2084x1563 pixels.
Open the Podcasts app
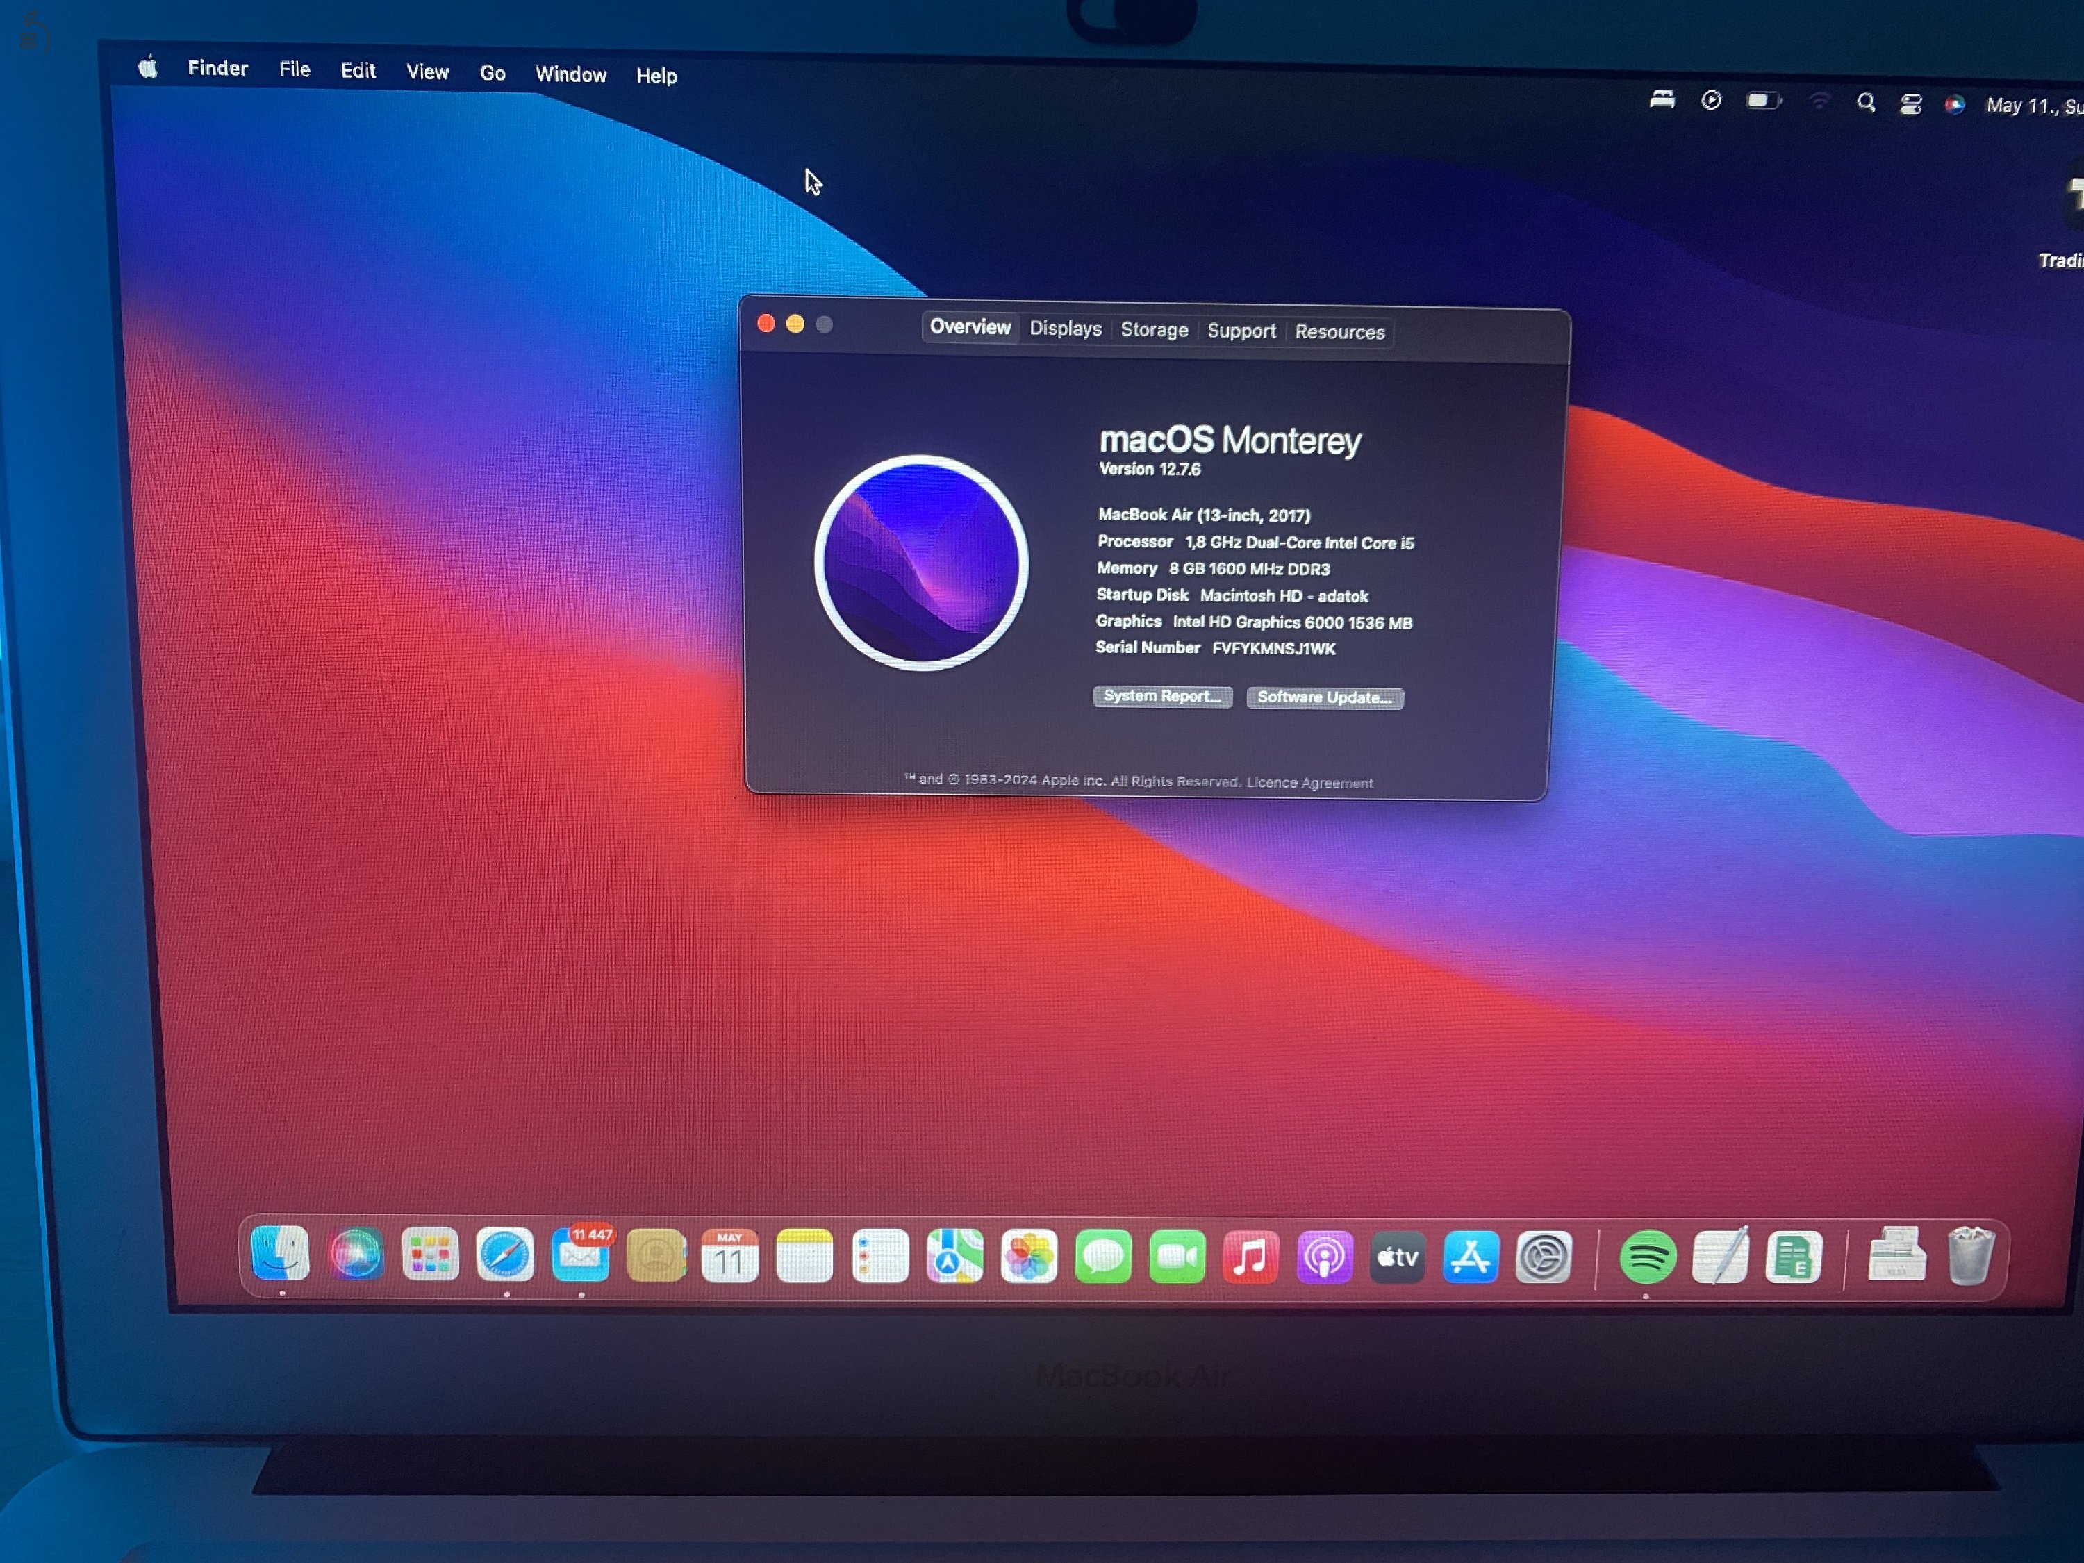pyautogui.click(x=1325, y=1257)
